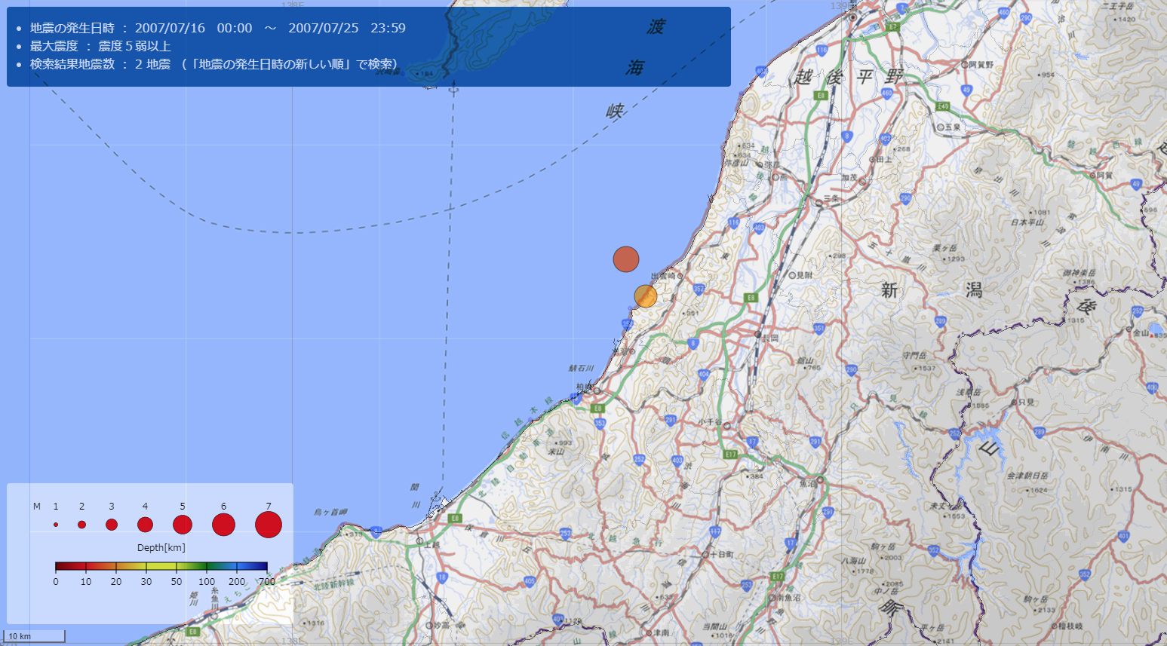Click the depth color scale bar

point(161,566)
